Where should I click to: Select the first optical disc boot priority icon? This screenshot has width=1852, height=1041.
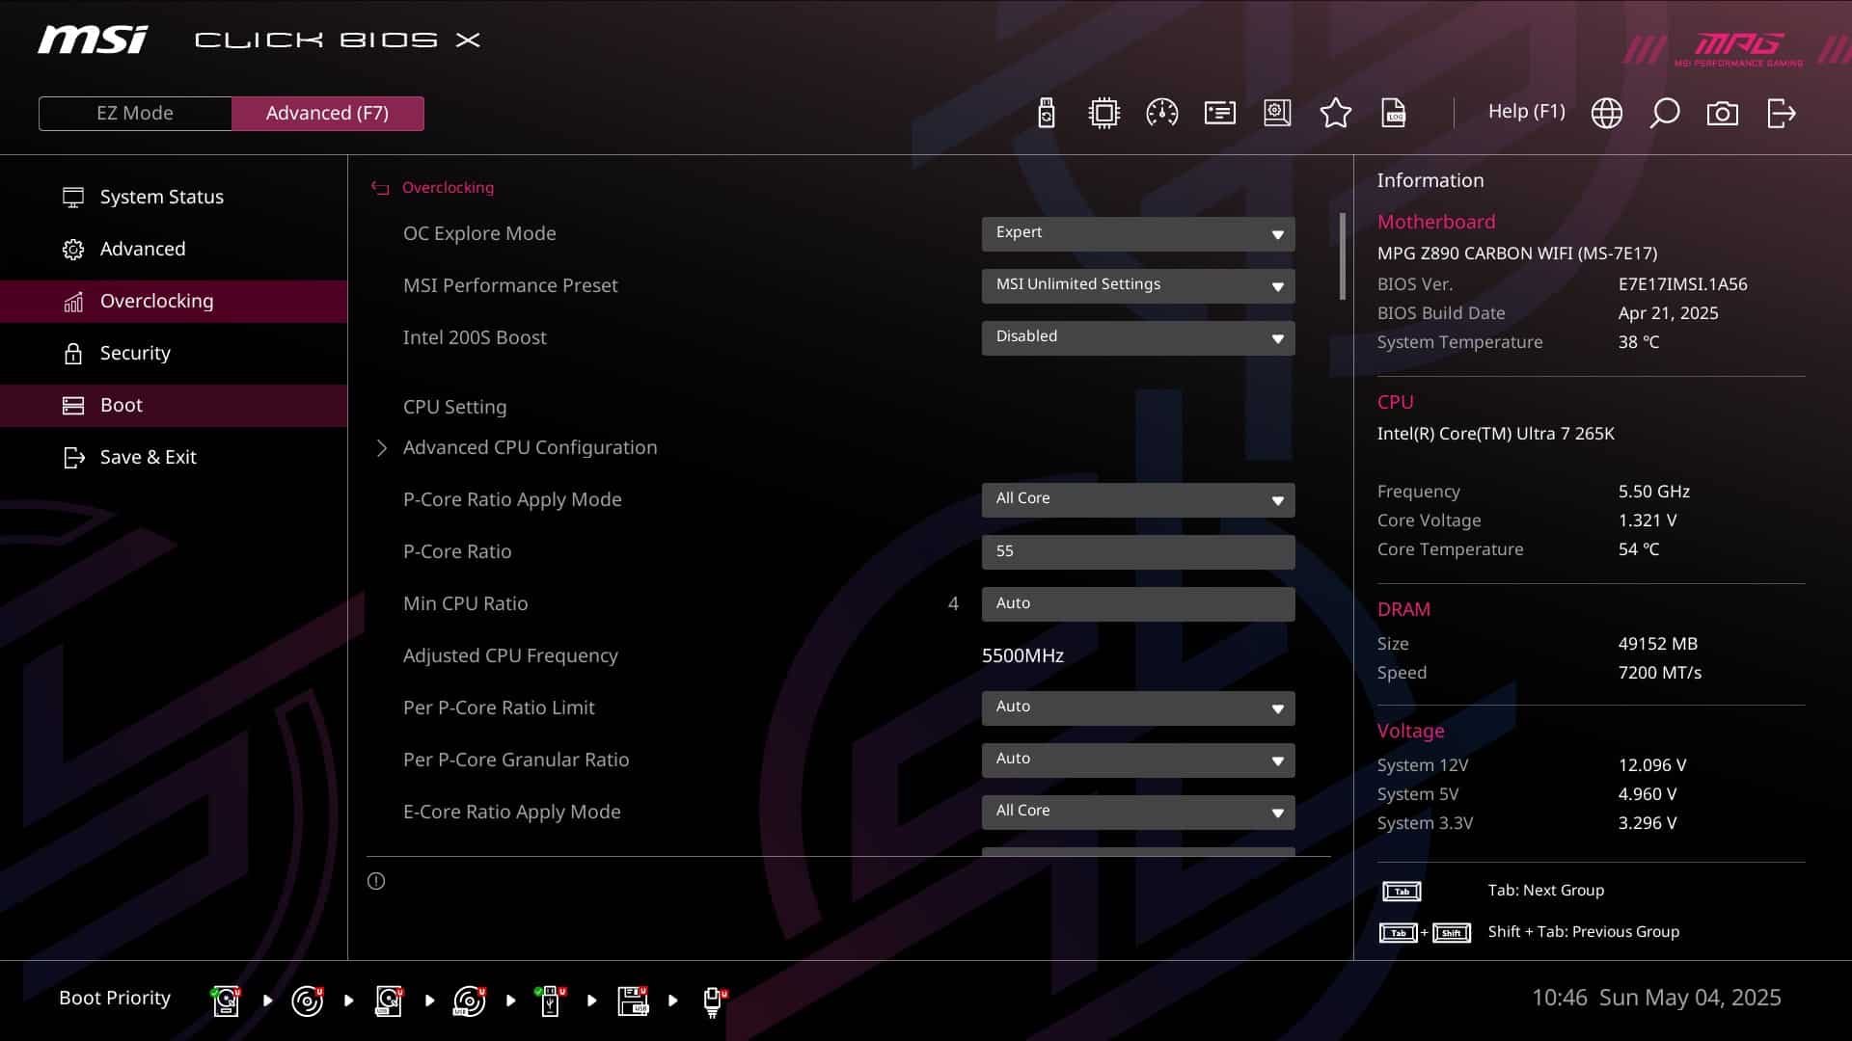(x=307, y=1001)
